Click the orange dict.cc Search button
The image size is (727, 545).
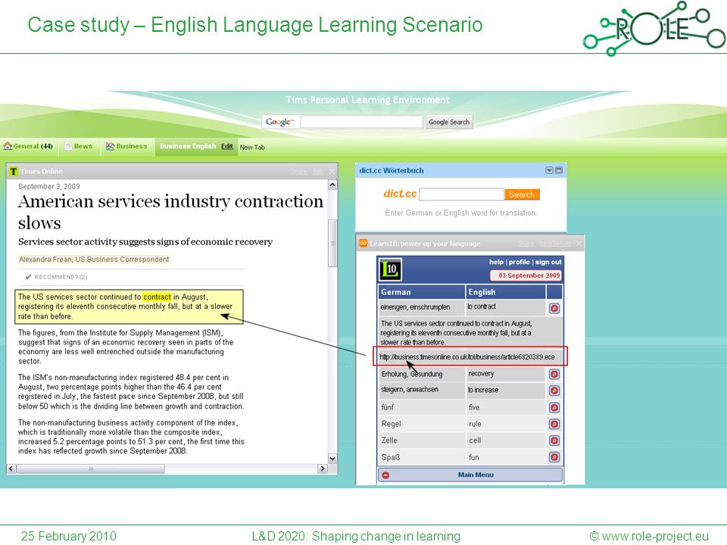tap(522, 195)
